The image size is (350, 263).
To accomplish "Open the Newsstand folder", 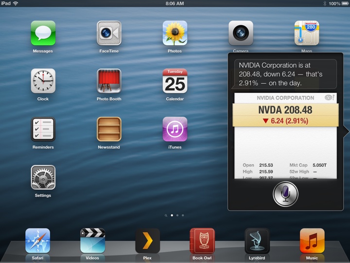I will pos(109,129).
